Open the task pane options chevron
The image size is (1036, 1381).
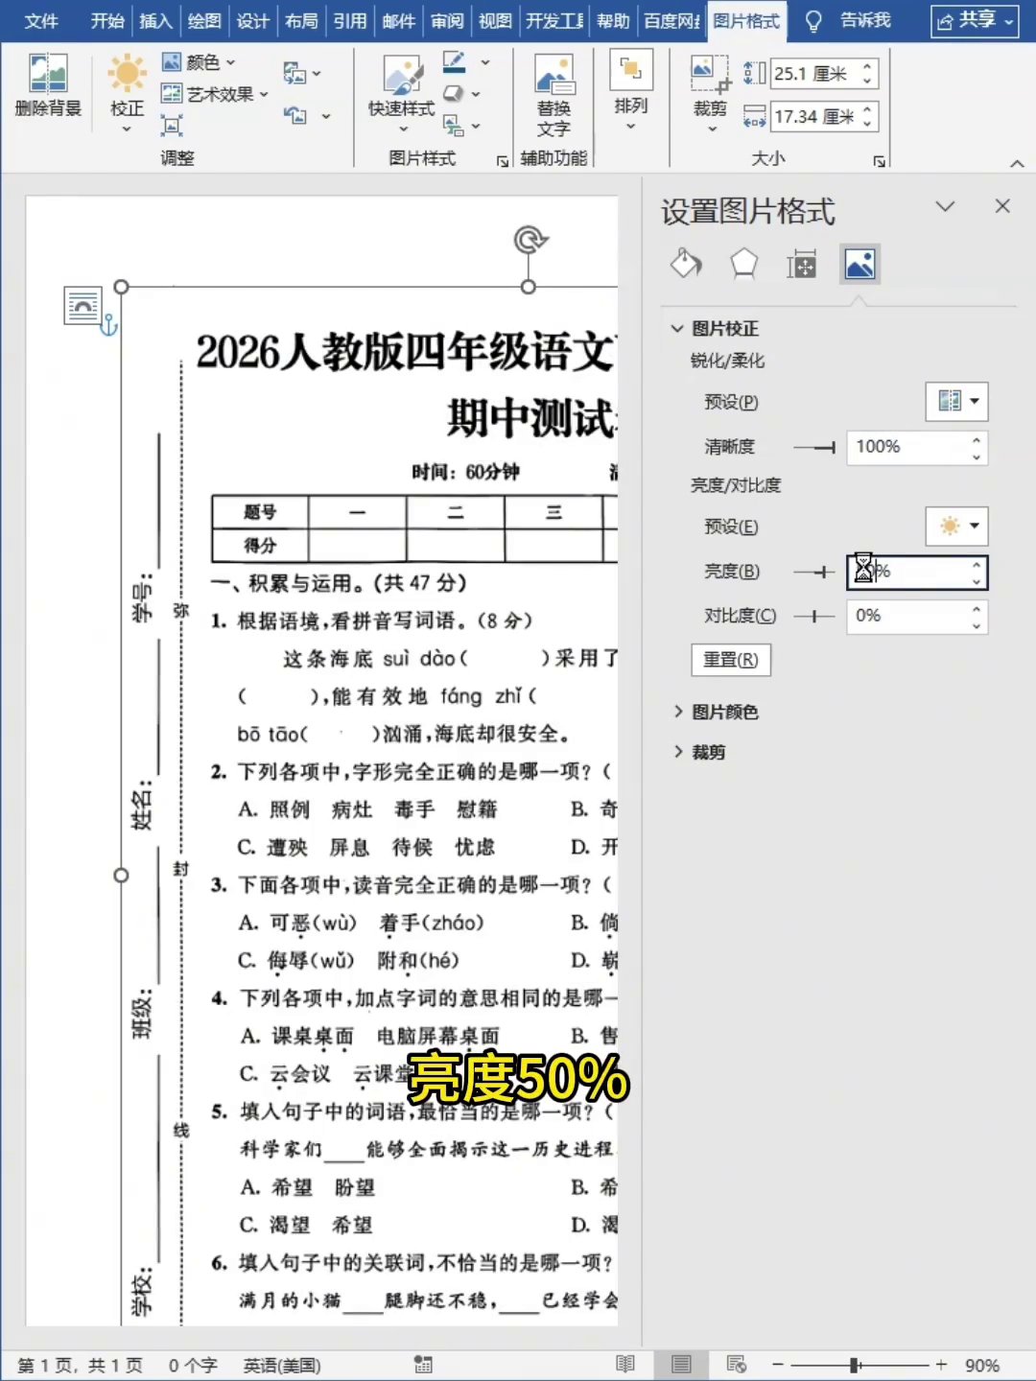tap(945, 206)
